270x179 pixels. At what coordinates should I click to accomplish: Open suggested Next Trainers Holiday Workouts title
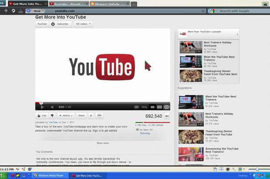click(x=219, y=115)
